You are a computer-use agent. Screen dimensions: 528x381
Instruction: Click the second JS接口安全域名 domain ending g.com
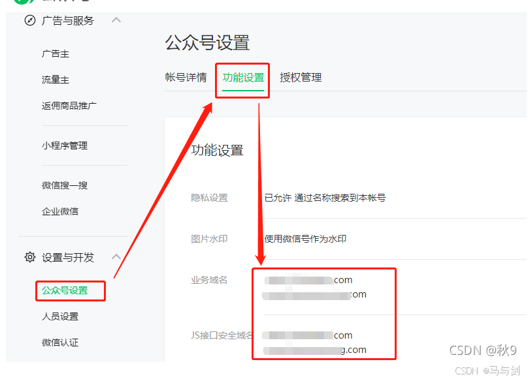315,350
